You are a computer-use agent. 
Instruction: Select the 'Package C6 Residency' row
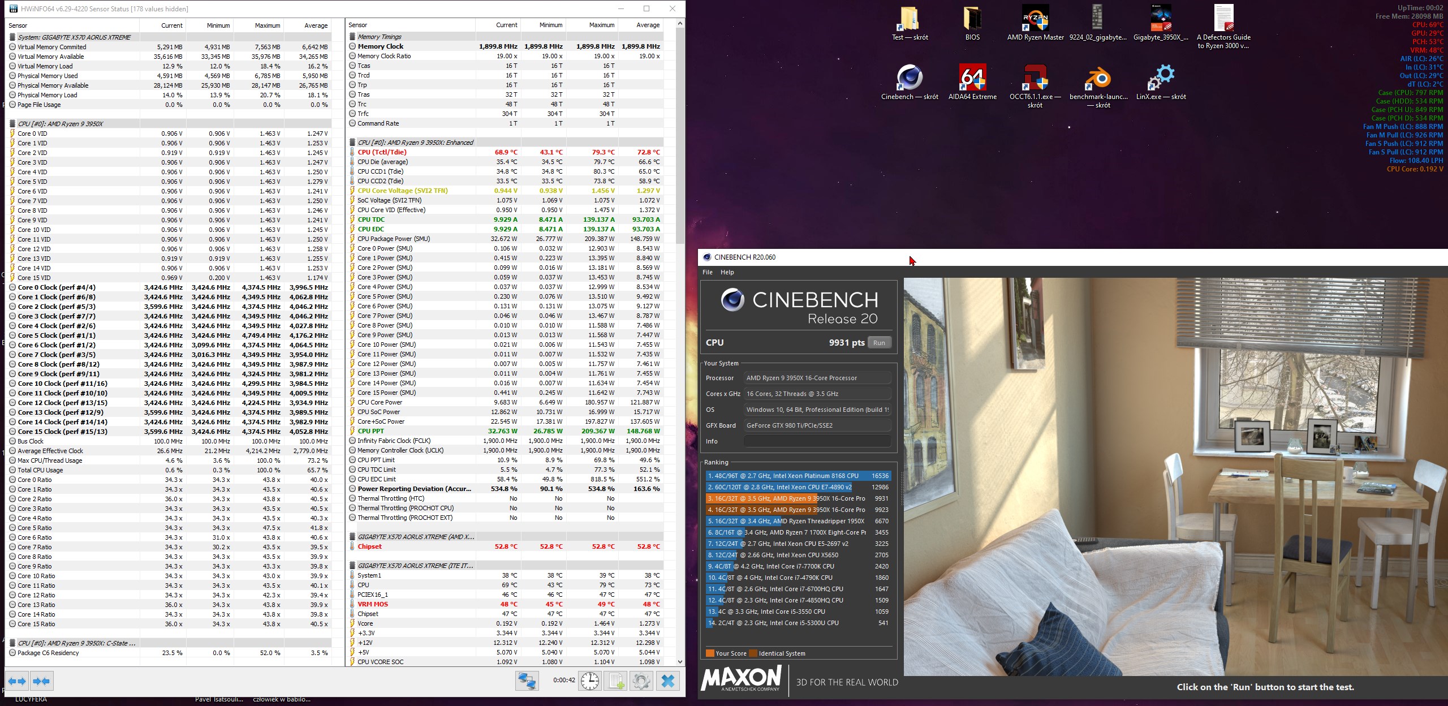[x=169, y=653]
